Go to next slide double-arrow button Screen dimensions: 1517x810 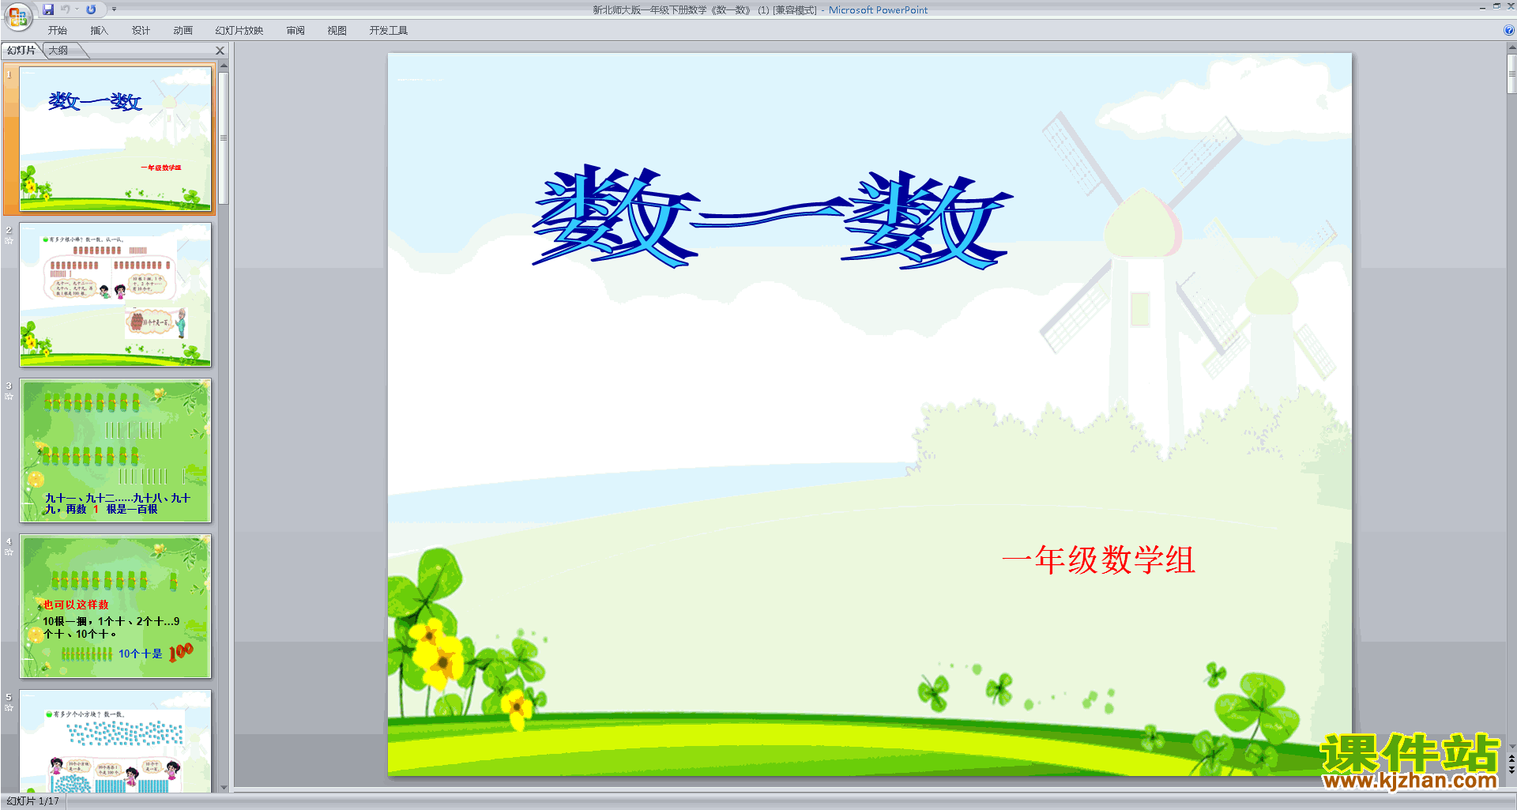[1511, 770]
